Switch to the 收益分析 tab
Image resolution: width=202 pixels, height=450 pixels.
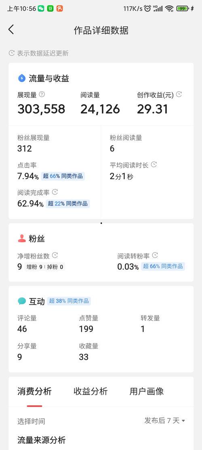point(90,391)
